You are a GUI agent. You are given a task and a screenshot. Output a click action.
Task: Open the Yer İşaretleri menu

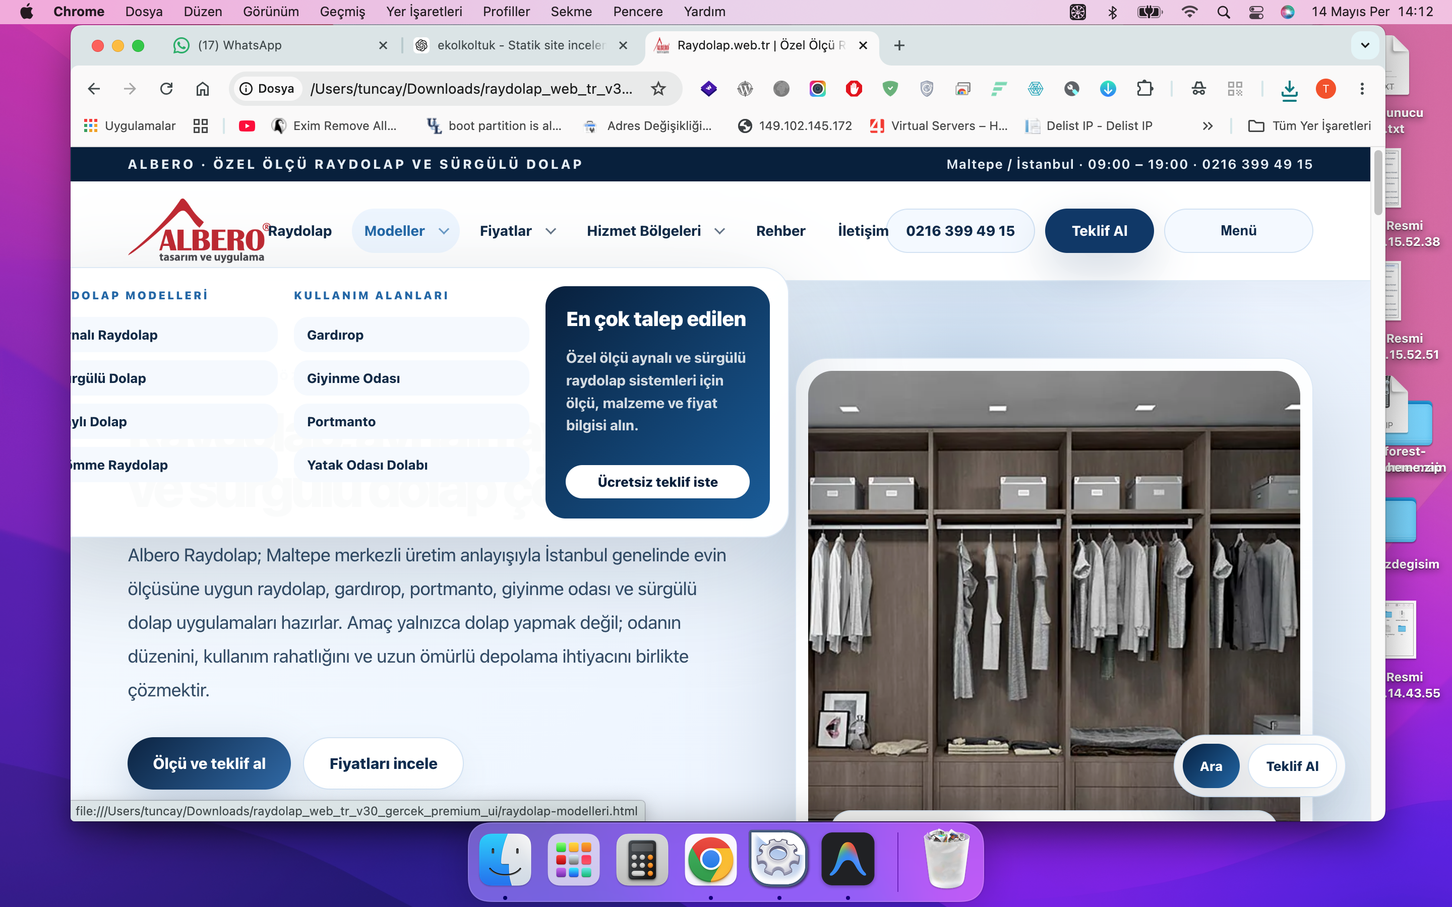tap(424, 12)
